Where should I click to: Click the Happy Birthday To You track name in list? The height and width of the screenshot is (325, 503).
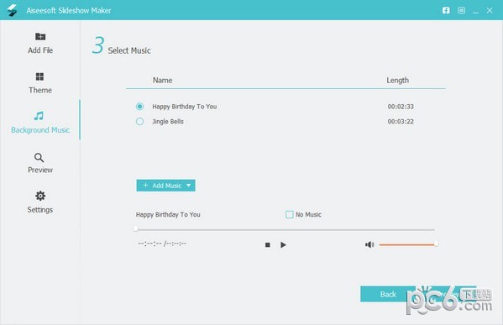tap(185, 107)
